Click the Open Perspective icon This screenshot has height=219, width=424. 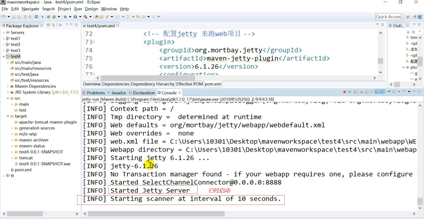click(408, 17)
